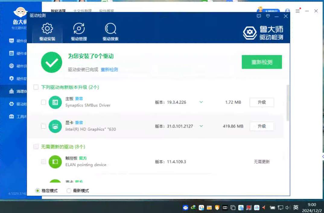Click the 大神排行 badge in main window
The image size is (324, 213).
268,10
